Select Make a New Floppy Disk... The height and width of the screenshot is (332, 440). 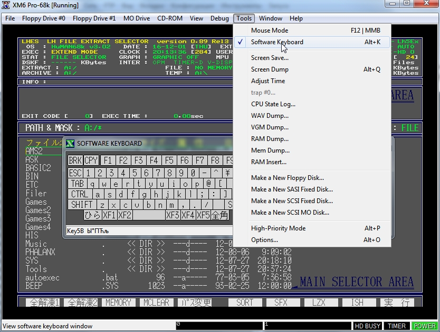[312, 178]
